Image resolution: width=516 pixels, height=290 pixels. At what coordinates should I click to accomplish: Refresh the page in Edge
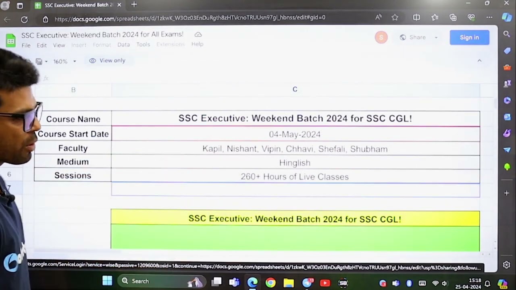point(24,19)
